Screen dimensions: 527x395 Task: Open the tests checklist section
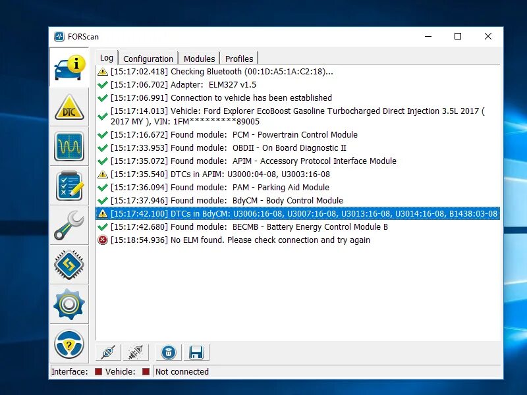[70, 186]
